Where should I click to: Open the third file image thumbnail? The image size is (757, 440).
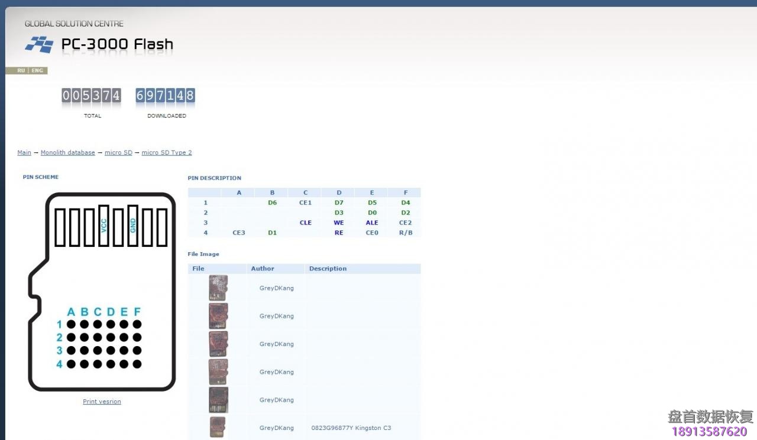[218, 344]
